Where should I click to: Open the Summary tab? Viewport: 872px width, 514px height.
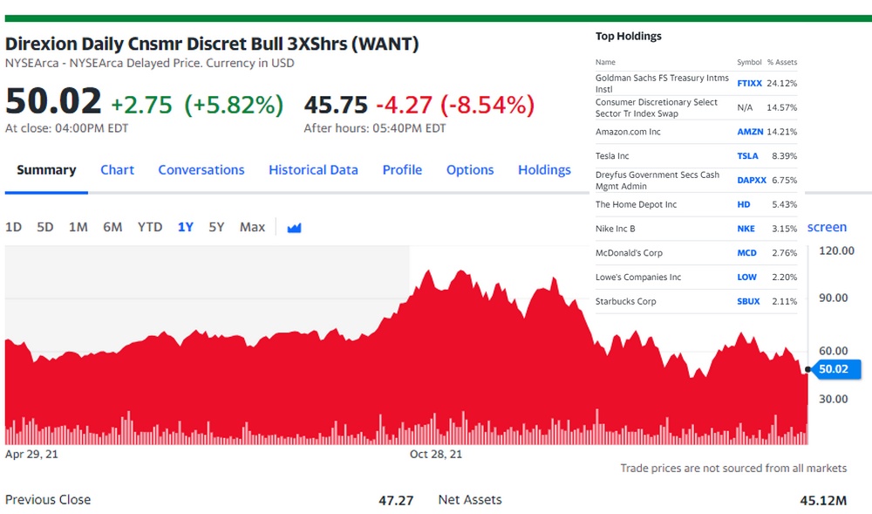click(x=46, y=170)
